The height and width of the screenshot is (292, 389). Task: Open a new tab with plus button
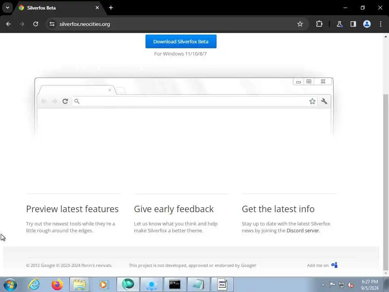coord(111,8)
